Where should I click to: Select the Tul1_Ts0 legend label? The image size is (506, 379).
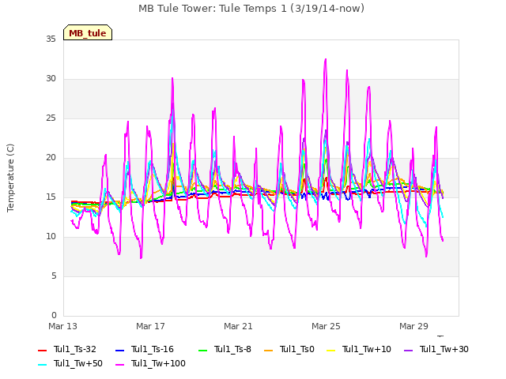(x=297, y=349)
